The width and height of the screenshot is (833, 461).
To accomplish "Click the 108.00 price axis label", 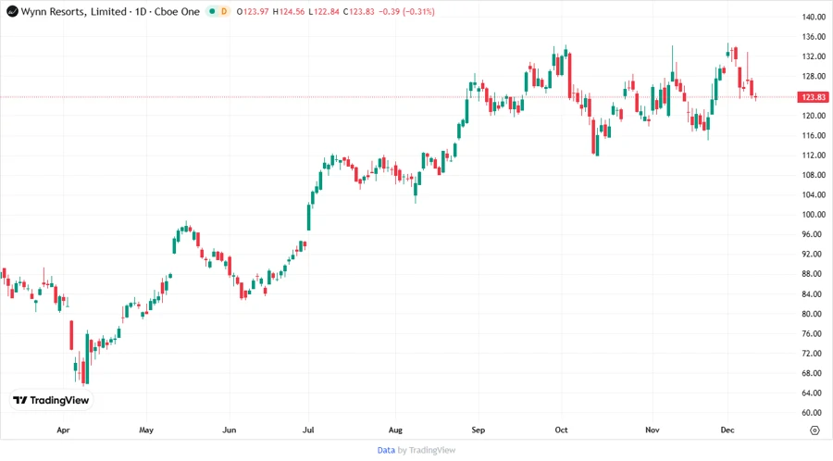I will (x=814, y=175).
